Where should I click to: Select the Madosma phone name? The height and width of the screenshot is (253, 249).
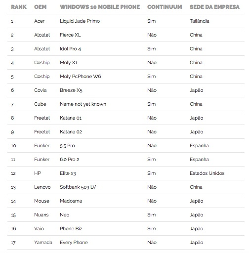71,201
